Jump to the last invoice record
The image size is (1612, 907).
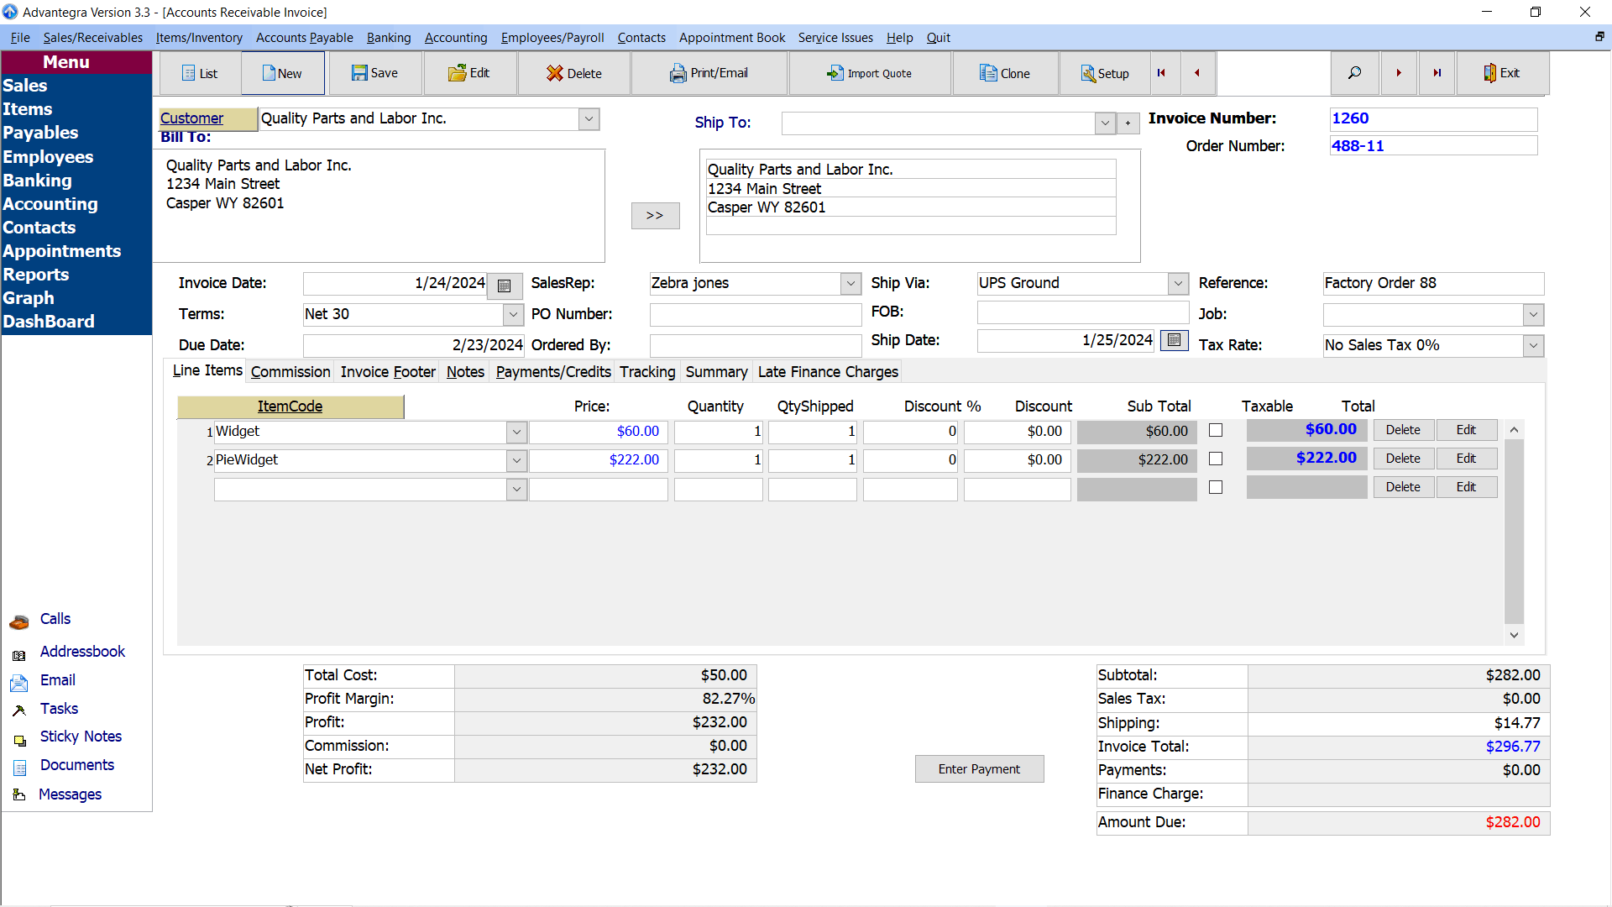point(1437,73)
